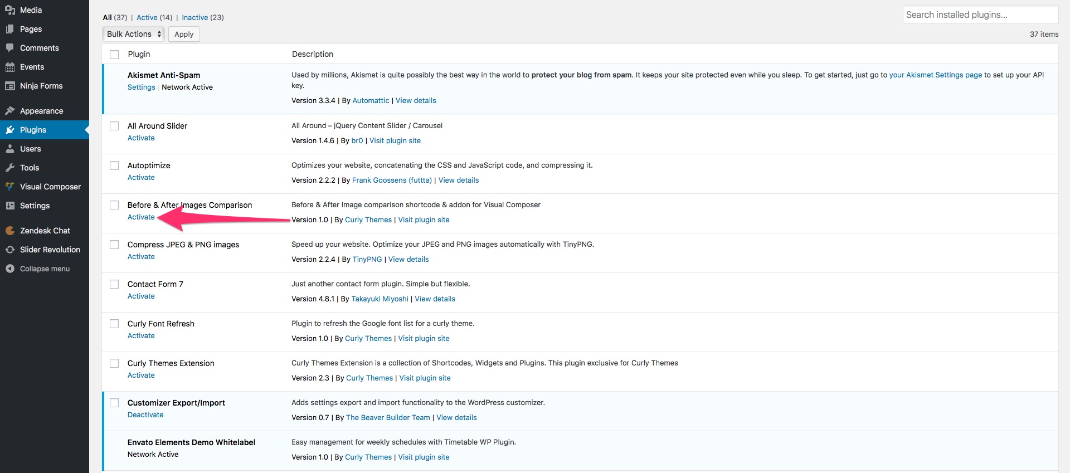View details for Autoptimize
This screenshot has height=473, width=1070.
459,181
